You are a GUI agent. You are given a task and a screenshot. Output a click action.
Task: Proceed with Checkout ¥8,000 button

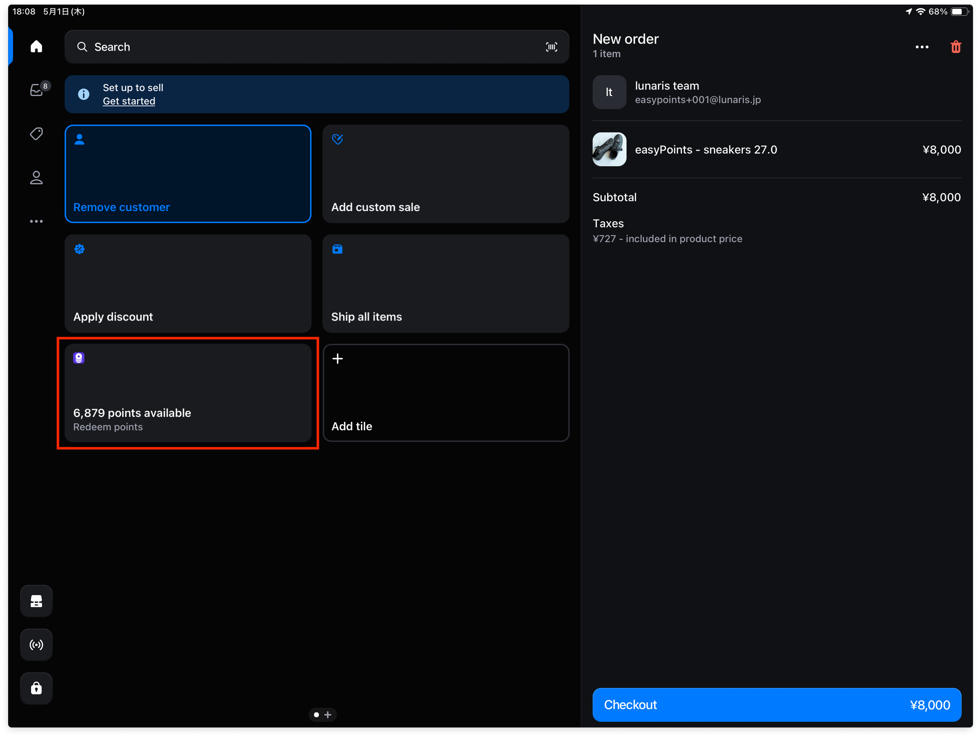(777, 705)
